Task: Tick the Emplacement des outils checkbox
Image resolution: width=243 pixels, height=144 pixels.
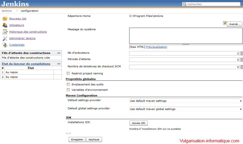Action: pos(68,84)
